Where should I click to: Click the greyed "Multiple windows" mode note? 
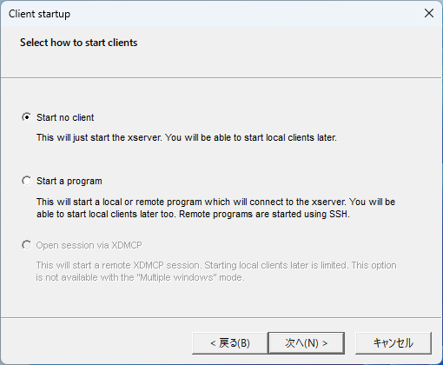point(141,277)
